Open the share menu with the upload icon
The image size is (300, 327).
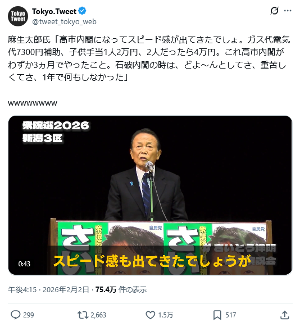285,315
